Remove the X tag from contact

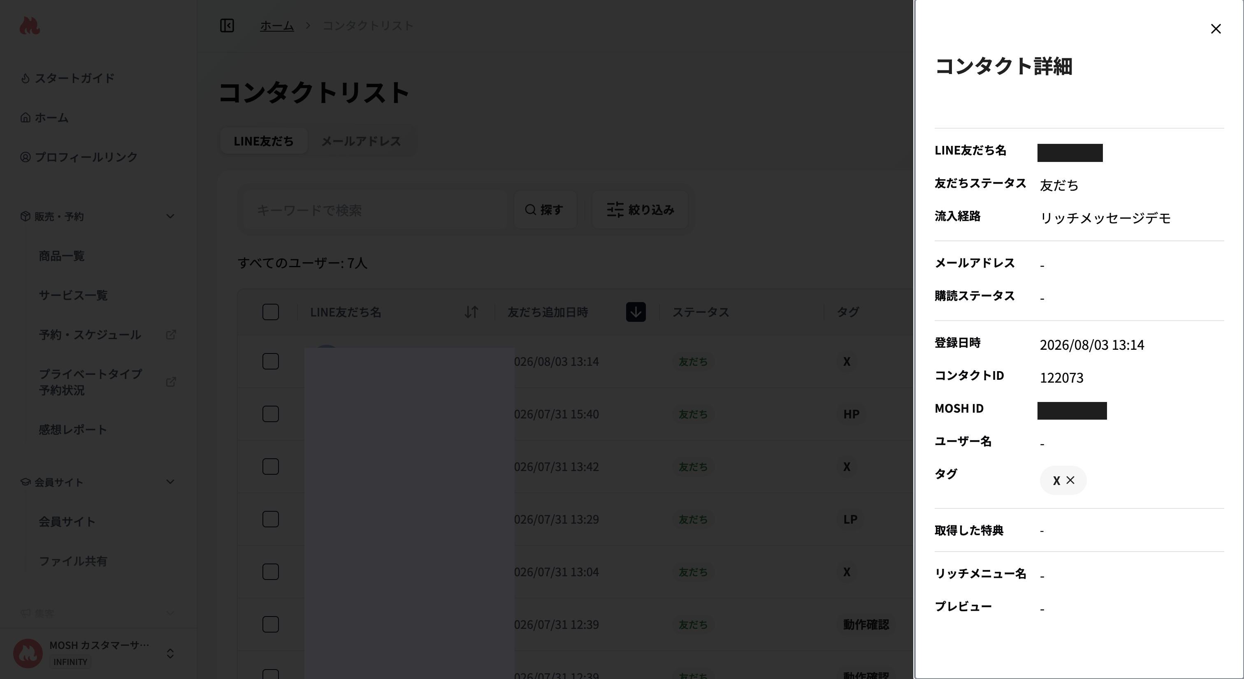[1070, 480]
